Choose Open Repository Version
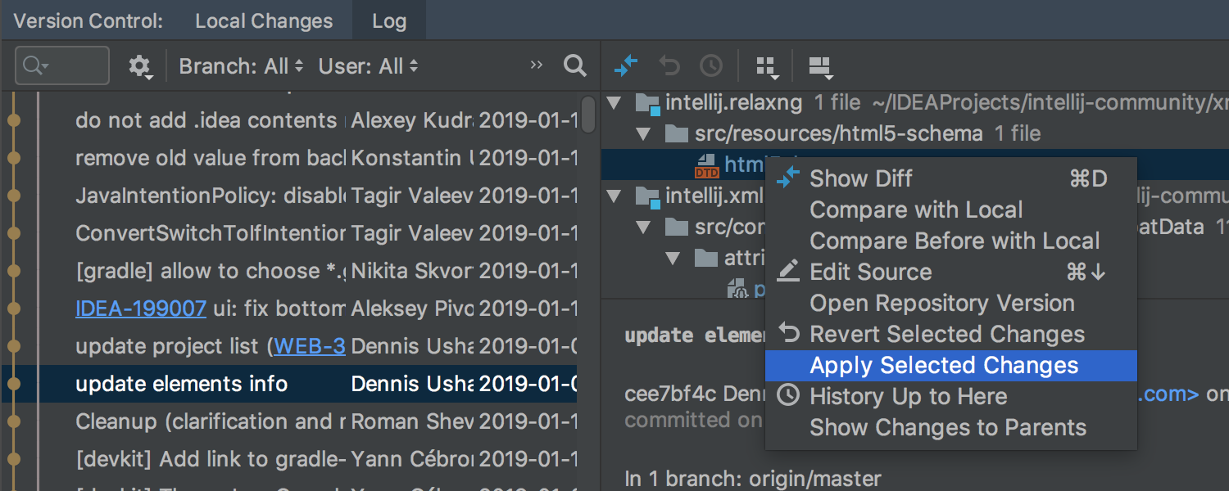The width and height of the screenshot is (1229, 491). coord(950,303)
